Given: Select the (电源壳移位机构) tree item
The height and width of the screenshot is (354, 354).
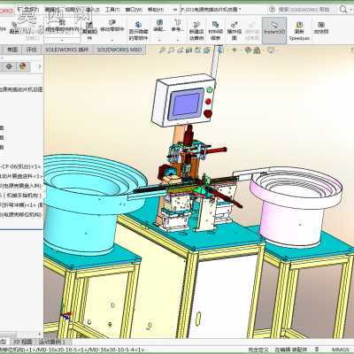Looking at the screenshot, I should point(20,214).
